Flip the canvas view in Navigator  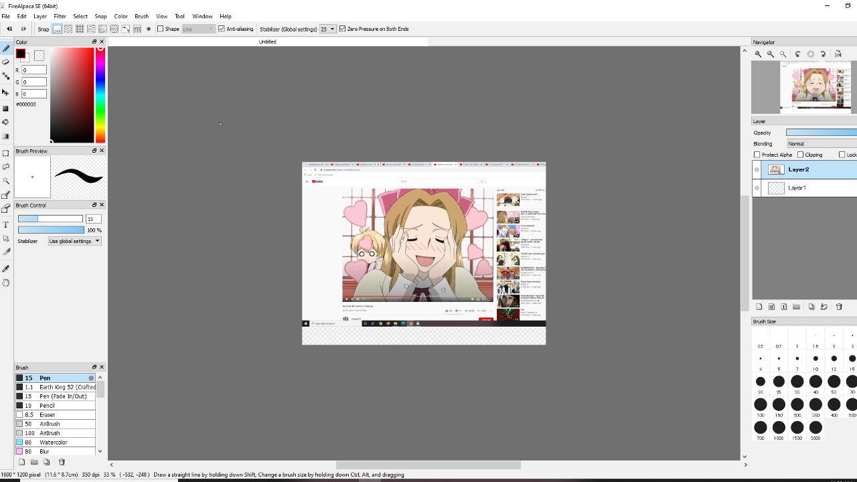point(838,54)
